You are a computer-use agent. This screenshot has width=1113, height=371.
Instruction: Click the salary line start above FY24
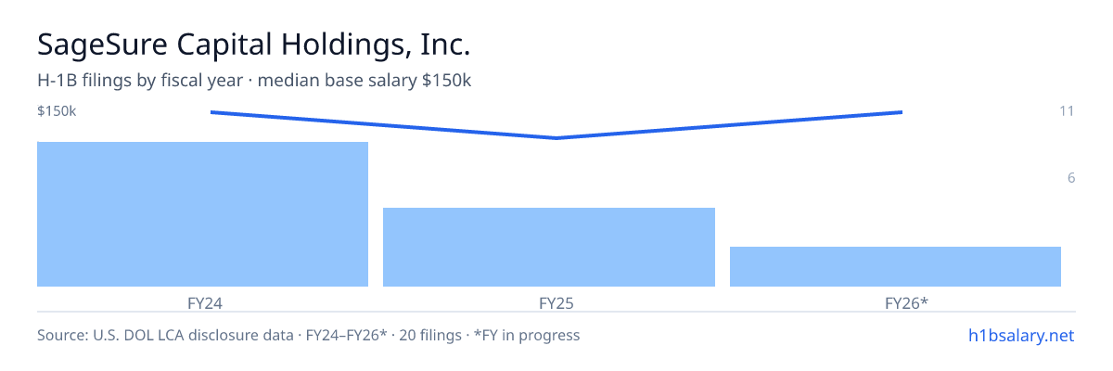click(x=211, y=112)
